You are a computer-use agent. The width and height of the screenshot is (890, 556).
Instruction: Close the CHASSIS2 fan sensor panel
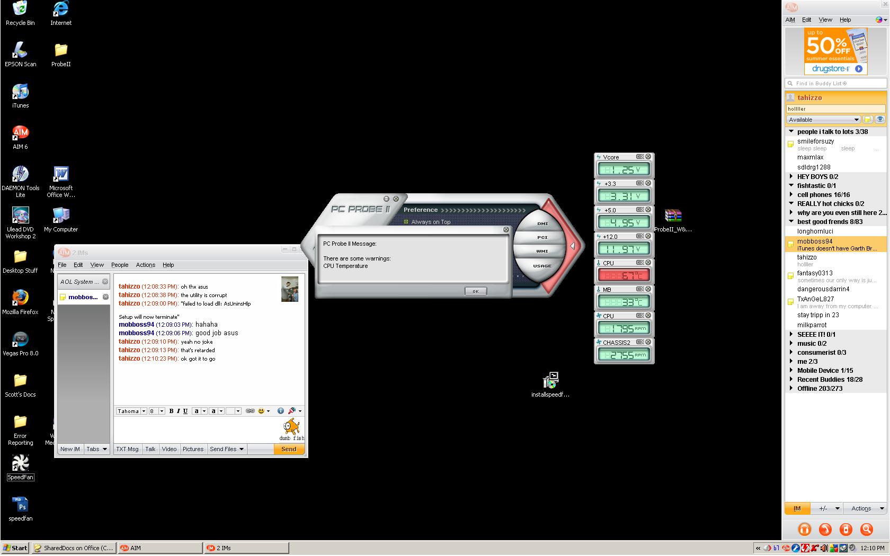648,342
